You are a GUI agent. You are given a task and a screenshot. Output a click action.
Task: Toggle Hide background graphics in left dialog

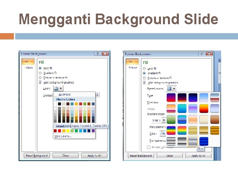pos(40,82)
